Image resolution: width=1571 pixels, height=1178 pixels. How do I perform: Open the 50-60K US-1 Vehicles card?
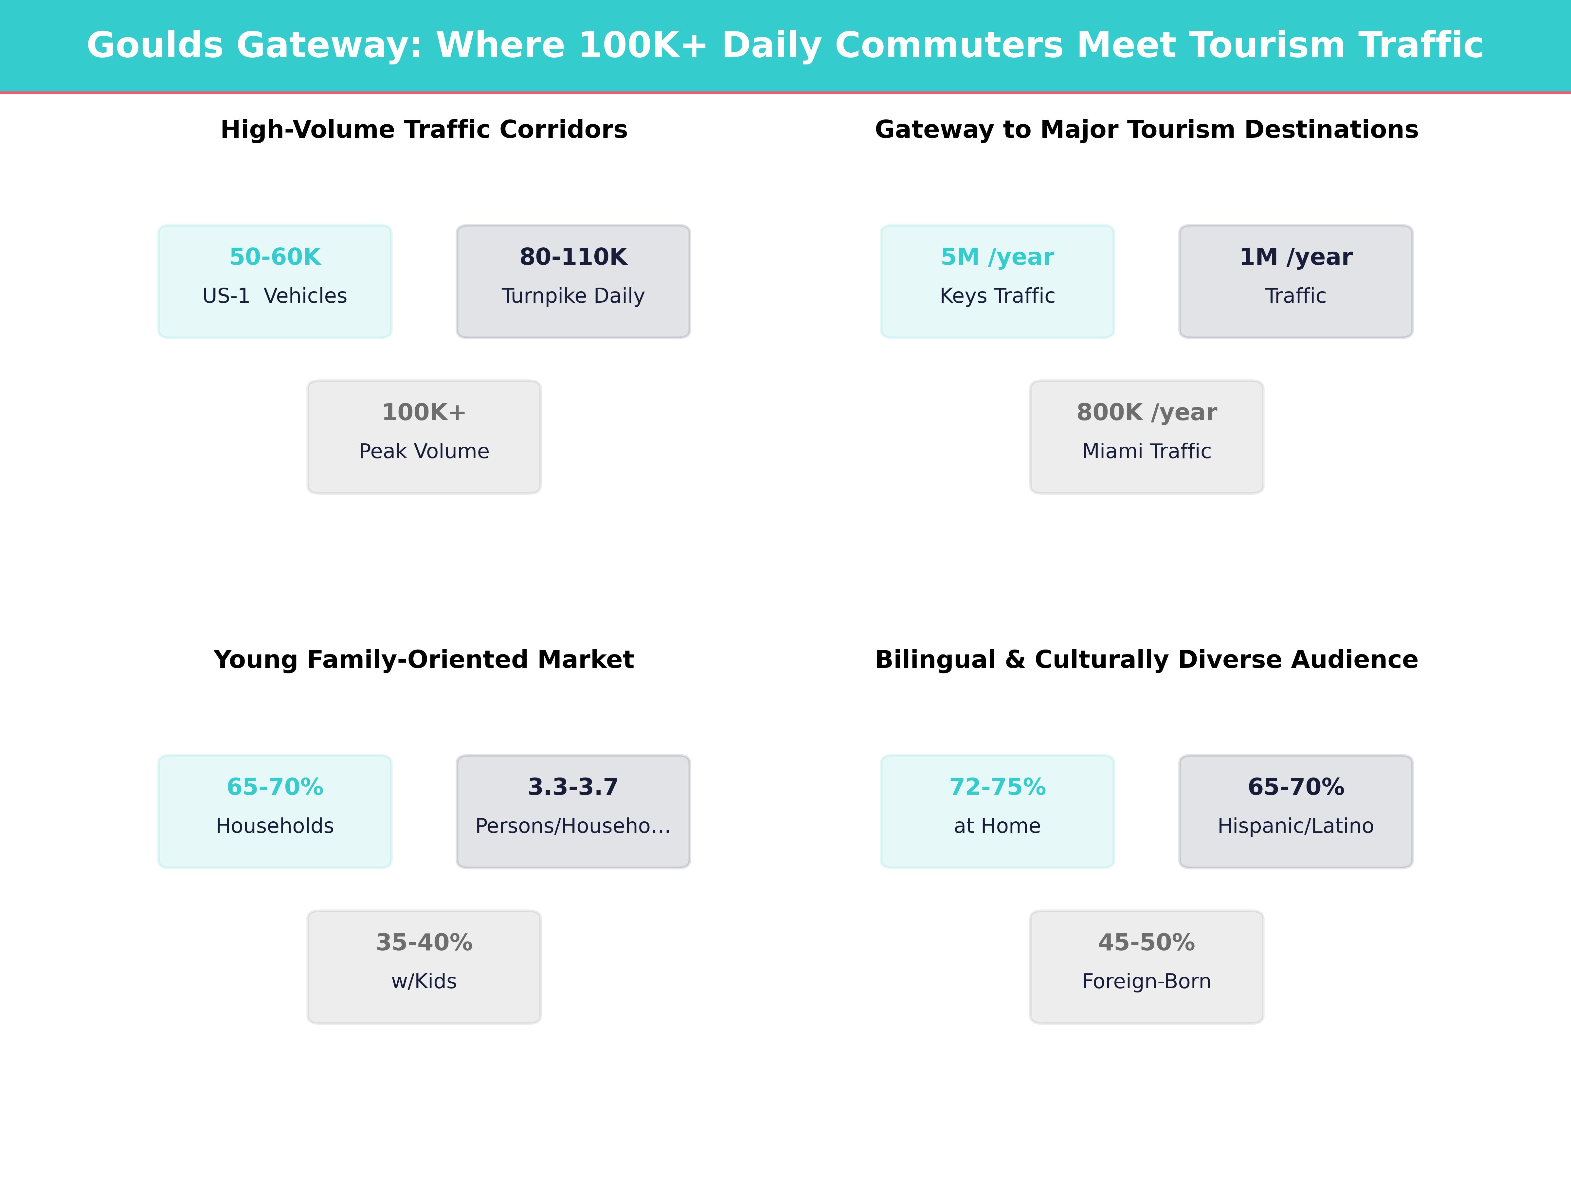point(275,281)
